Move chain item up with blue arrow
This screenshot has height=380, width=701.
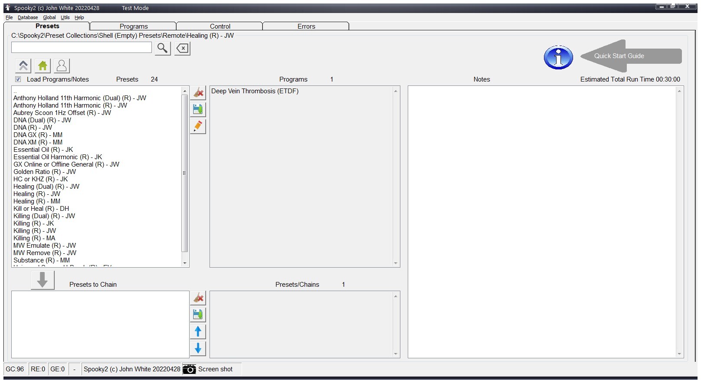(x=198, y=331)
